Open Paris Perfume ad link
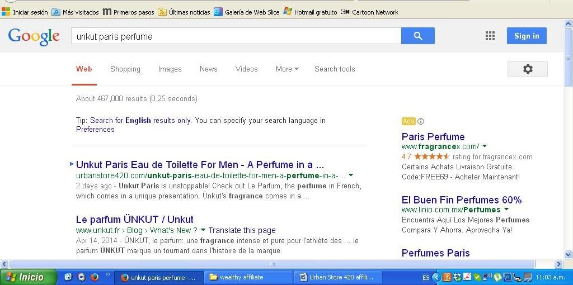Image resolution: width=573 pixels, height=285 pixels. [x=433, y=137]
